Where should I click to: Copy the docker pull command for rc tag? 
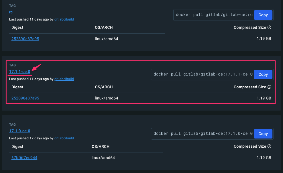pyautogui.click(x=263, y=15)
